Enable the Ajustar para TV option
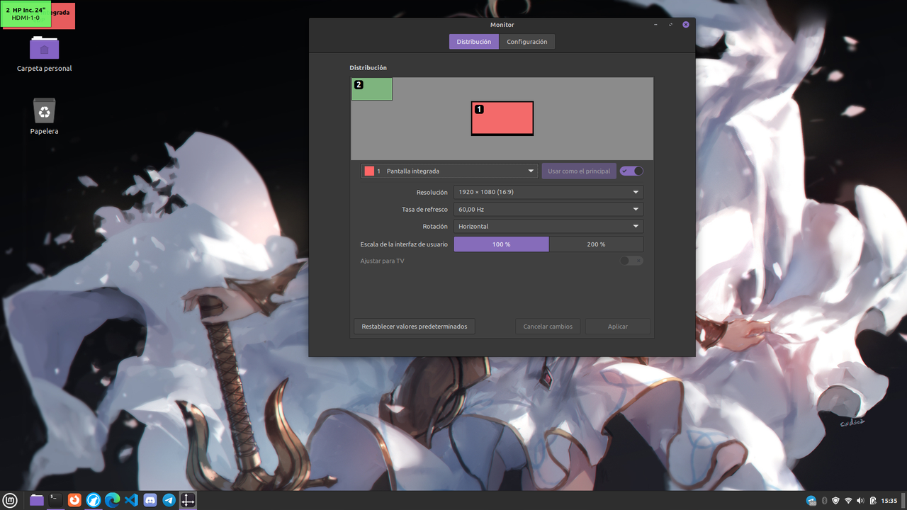This screenshot has height=510, width=907. click(x=631, y=261)
